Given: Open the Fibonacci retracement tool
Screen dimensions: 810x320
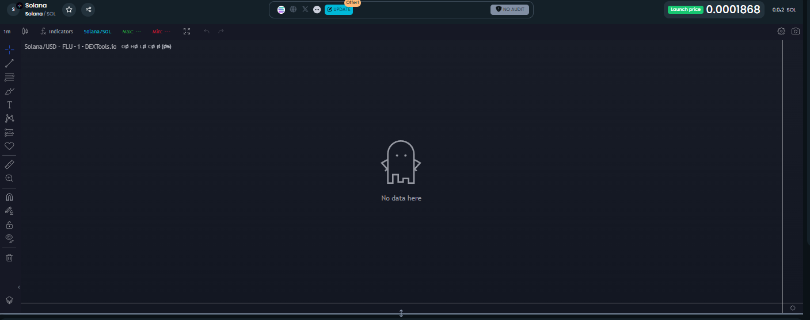Looking at the screenshot, I should (9, 77).
